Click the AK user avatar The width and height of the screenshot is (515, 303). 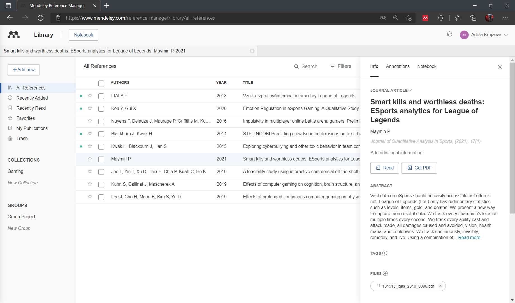464,35
